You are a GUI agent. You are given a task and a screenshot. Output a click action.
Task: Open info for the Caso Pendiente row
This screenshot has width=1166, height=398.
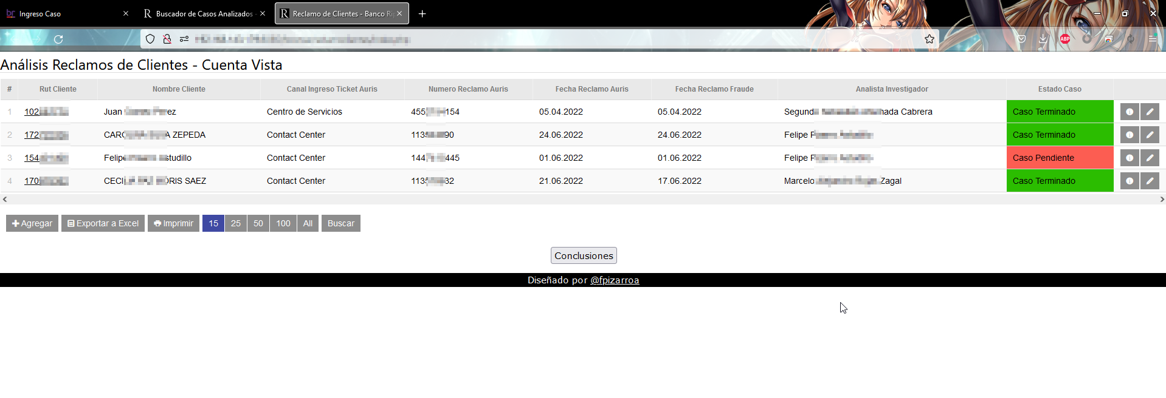[x=1130, y=158]
